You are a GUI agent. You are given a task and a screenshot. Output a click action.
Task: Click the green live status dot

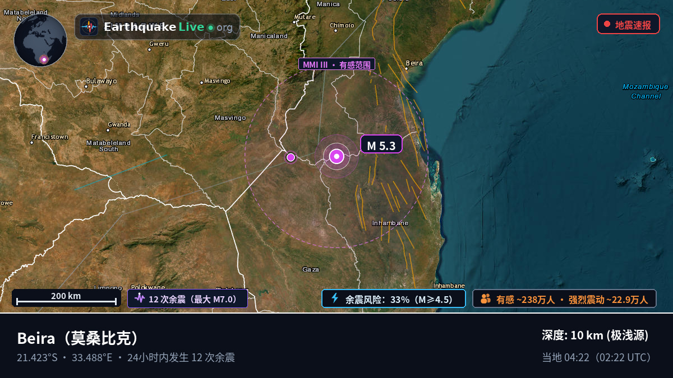[x=210, y=27]
